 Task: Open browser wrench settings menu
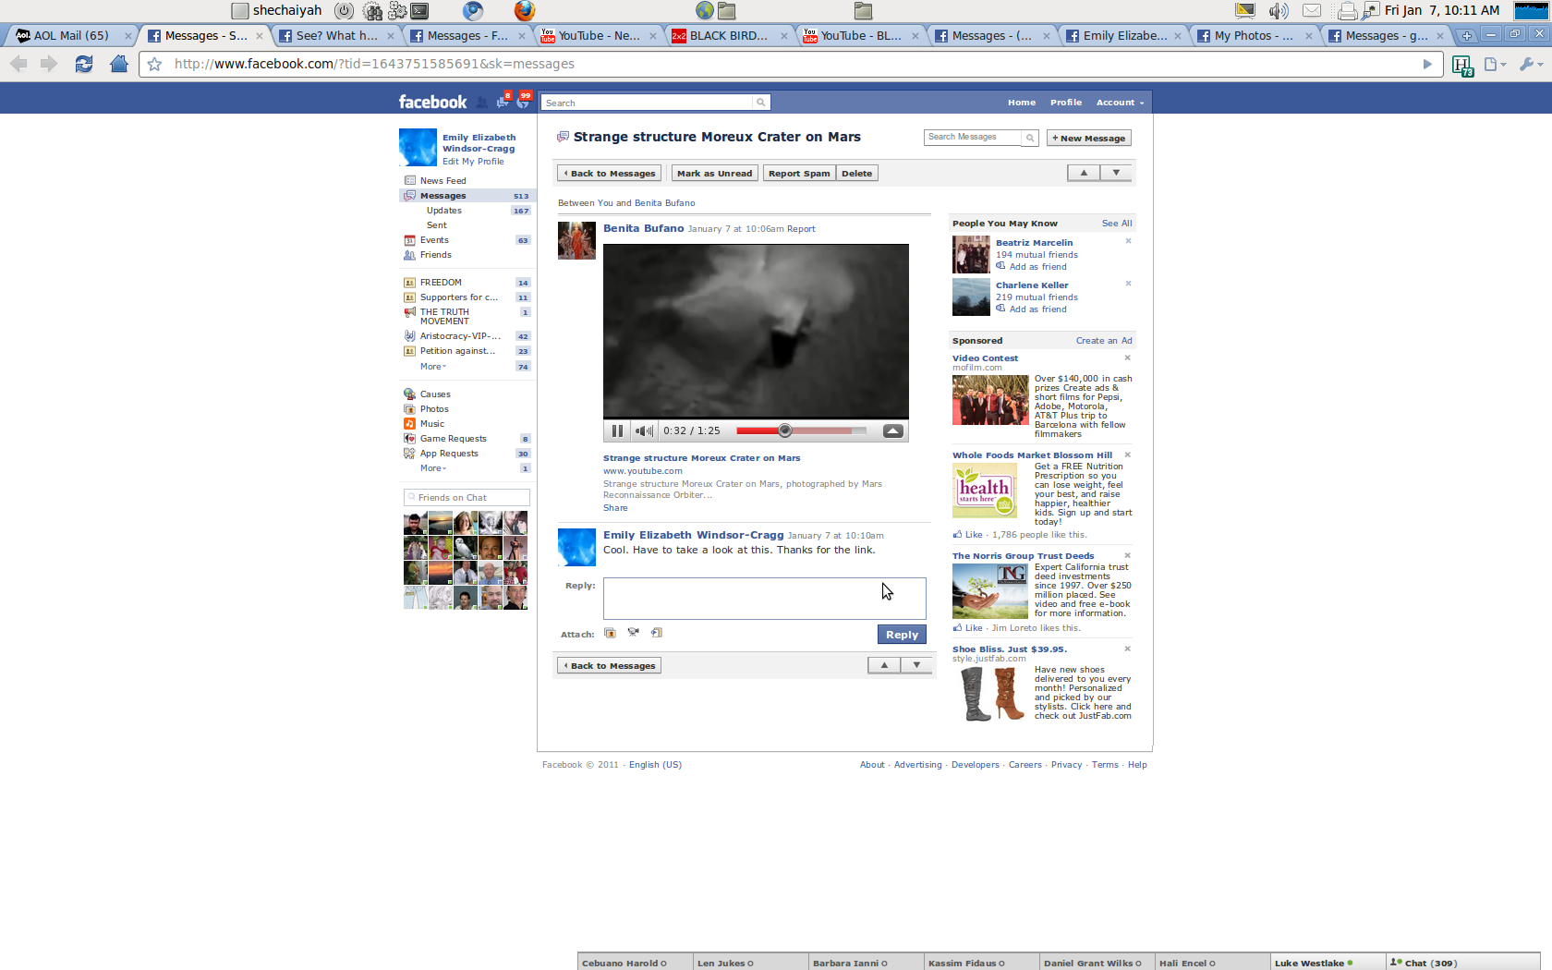[x=1530, y=64]
